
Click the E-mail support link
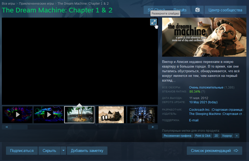click(194, 120)
